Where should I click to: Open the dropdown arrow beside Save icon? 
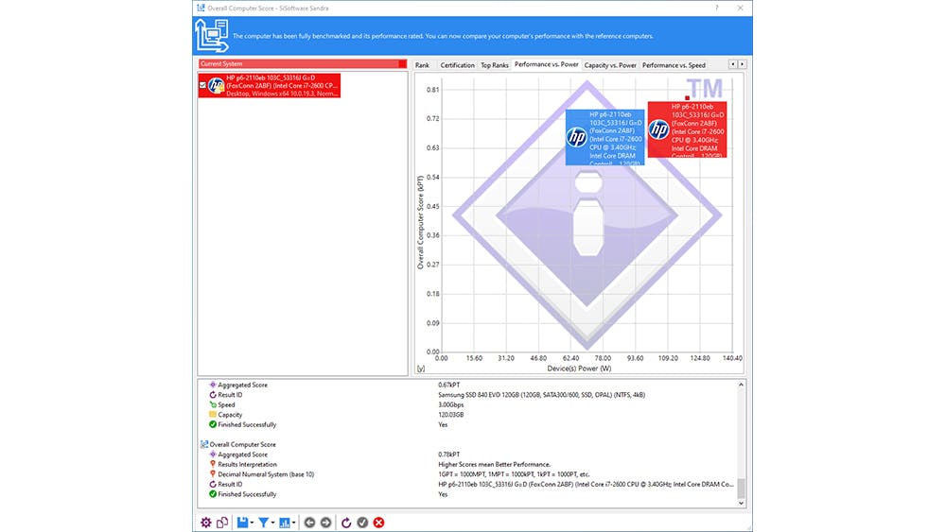tap(252, 523)
